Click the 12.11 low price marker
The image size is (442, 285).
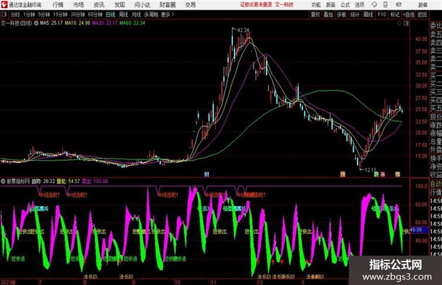point(370,170)
